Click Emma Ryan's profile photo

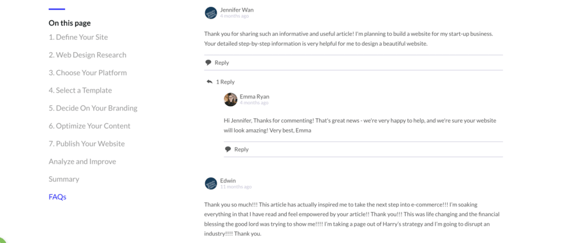point(231,100)
